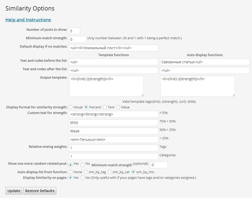The width and height of the screenshot is (252, 198).
Task: Focus the Categories mixing weight field
Action: coord(113,157)
